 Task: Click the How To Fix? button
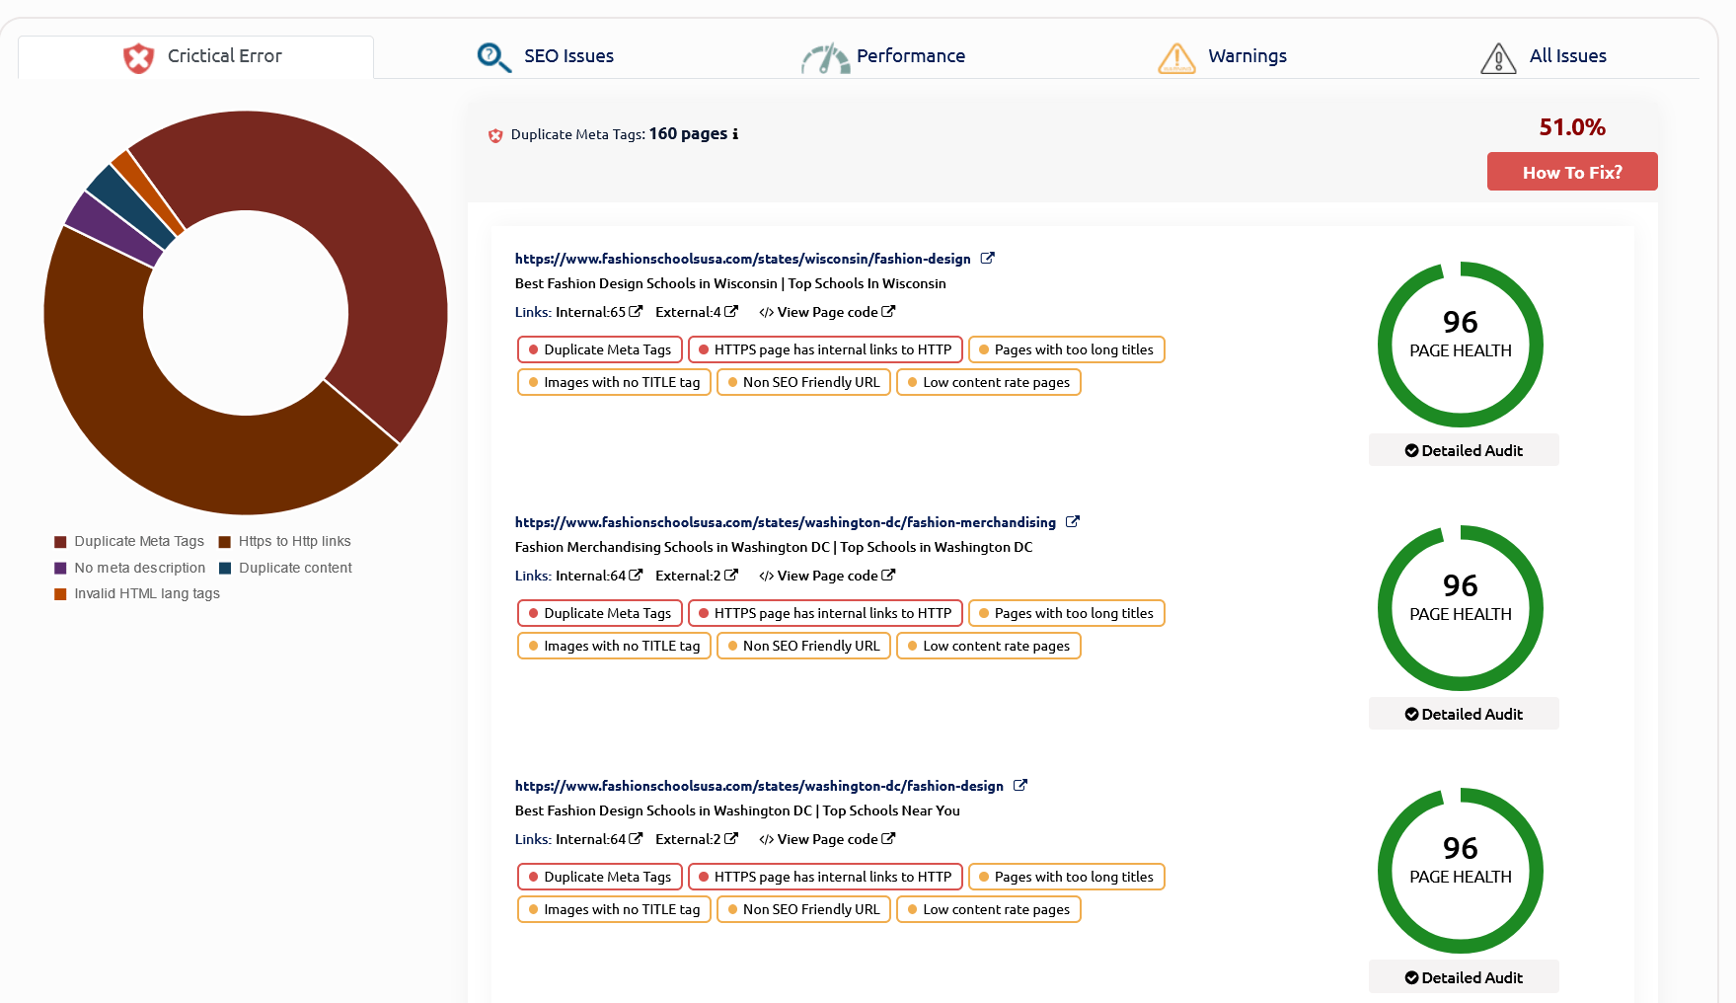coord(1572,172)
